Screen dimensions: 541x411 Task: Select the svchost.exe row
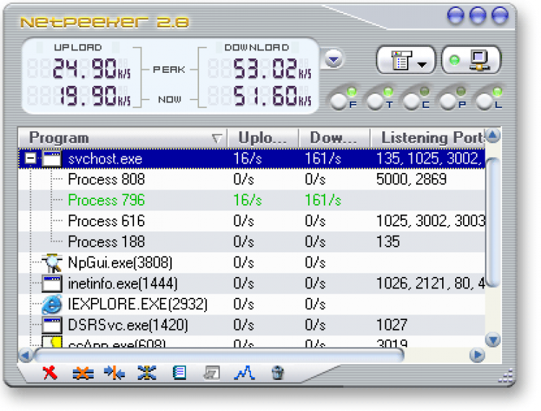point(252,159)
